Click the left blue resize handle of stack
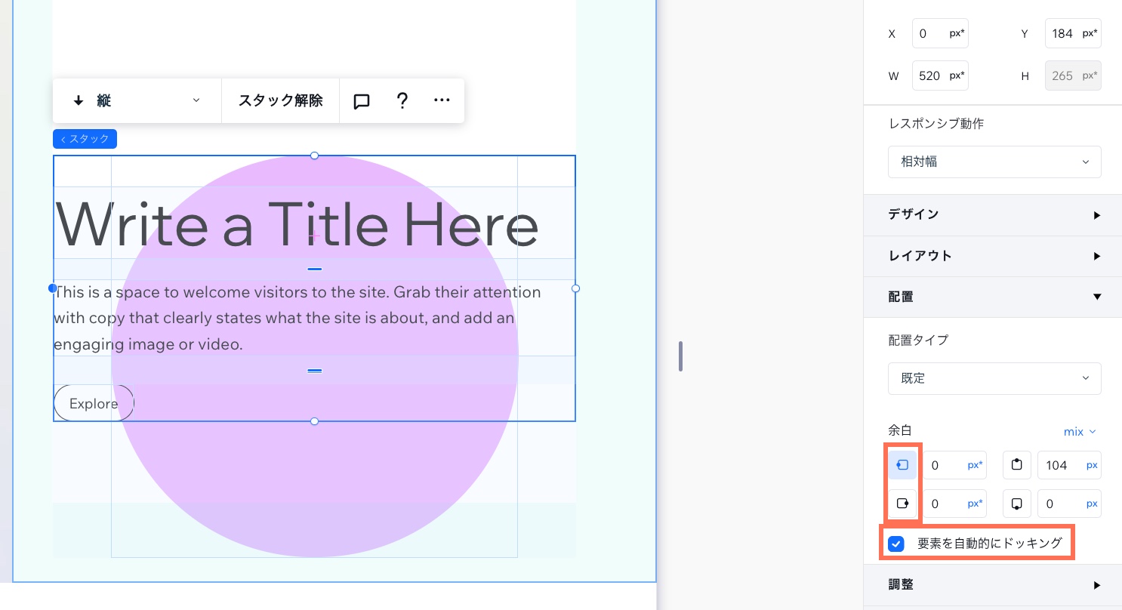 click(x=53, y=288)
